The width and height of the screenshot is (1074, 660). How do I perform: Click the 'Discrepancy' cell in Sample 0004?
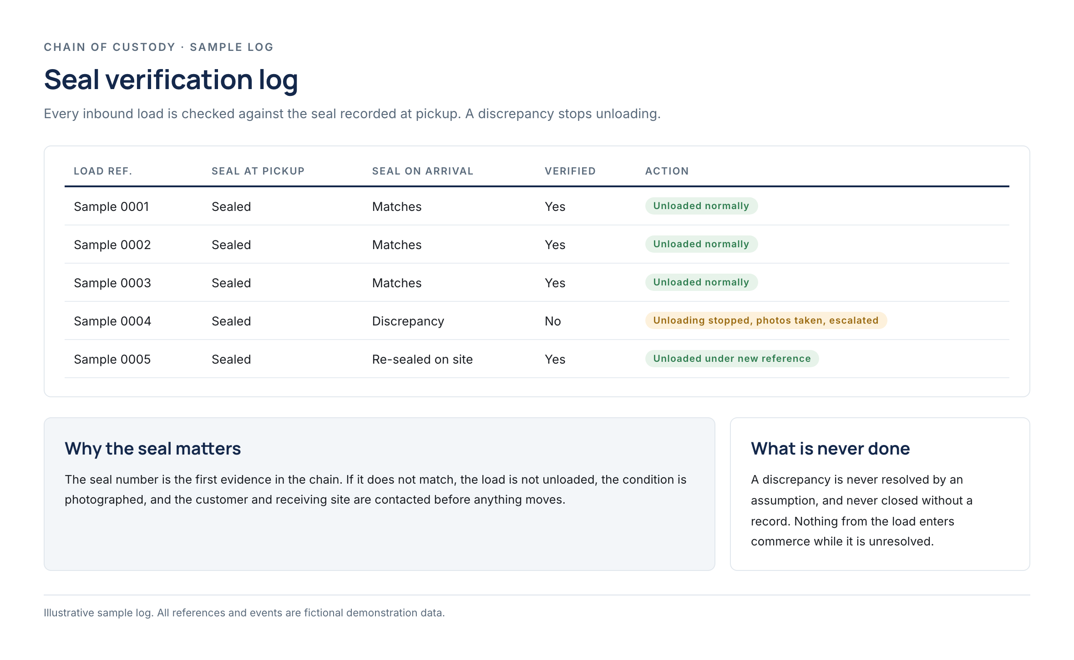coord(408,321)
